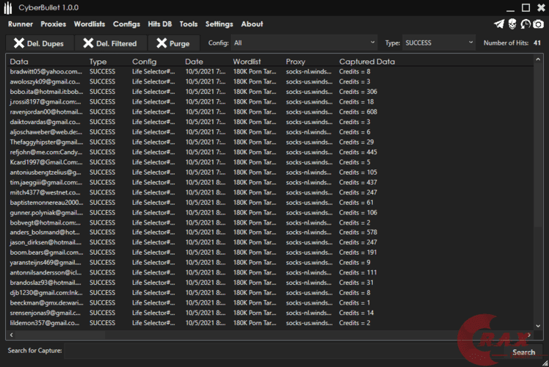Select the row with Credits = 9

[x=269, y=263]
